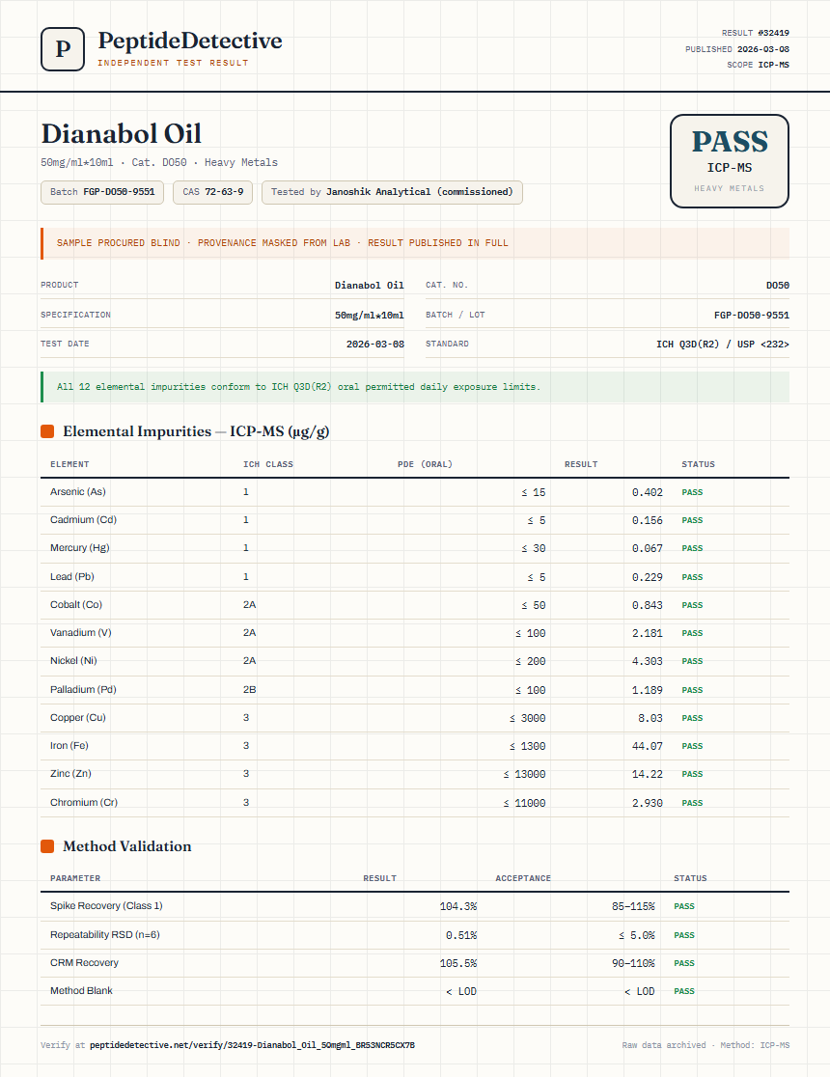Click the TEST DATE value 2026-03-08

[375, 345]
